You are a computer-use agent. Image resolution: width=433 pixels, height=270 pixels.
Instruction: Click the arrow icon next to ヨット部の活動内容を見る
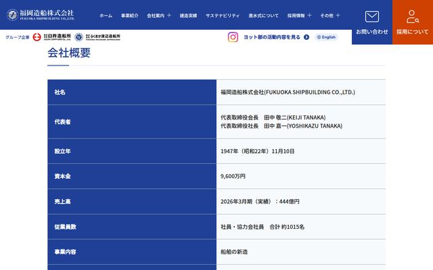click(306, 37)
